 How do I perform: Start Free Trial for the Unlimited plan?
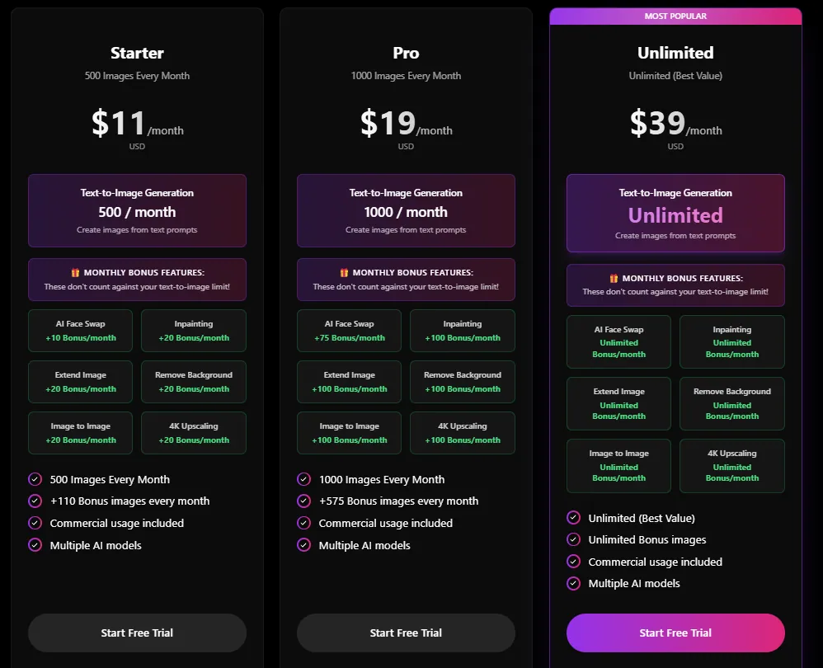[x=675, y=633]
